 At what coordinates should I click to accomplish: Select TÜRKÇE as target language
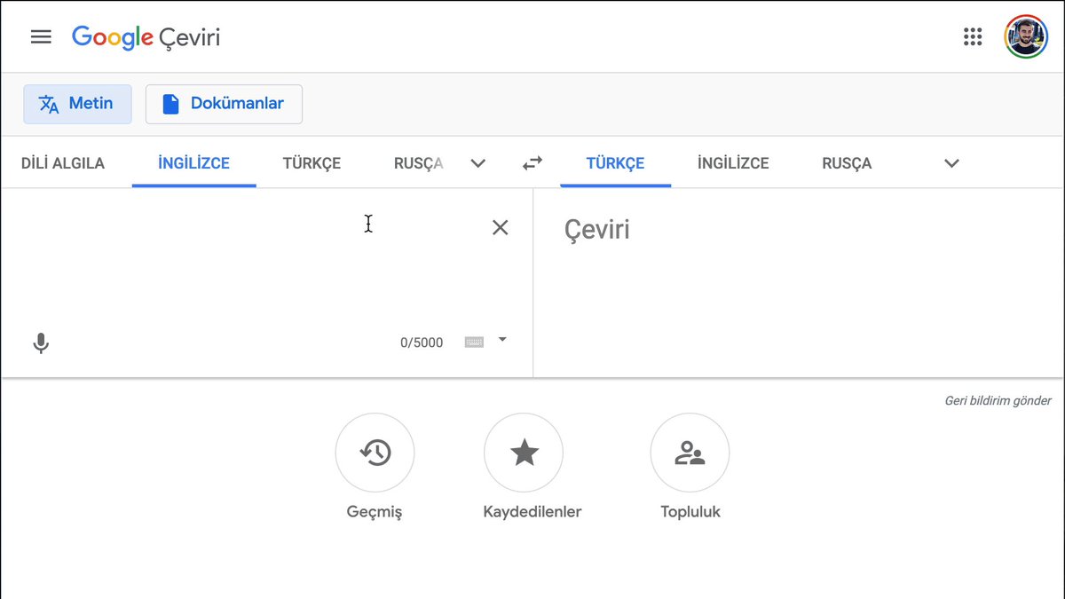coord(615,163)
